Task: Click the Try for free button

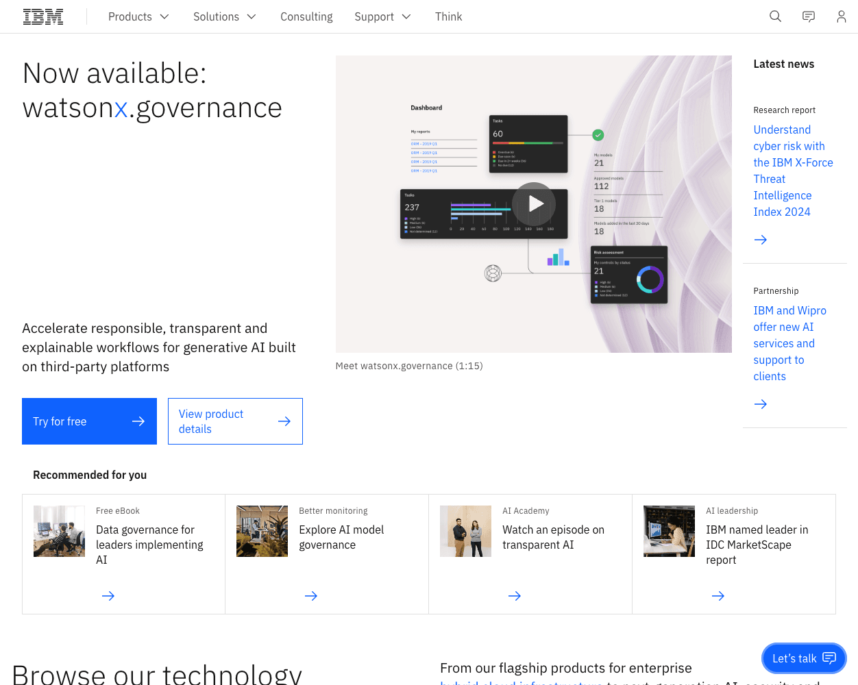Action: [89, 421]
